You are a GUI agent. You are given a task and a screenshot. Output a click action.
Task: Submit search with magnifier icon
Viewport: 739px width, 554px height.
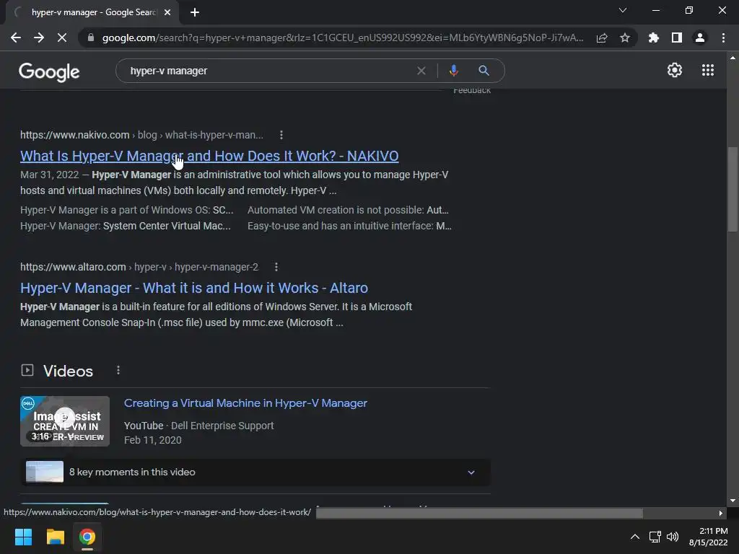[x=484, y=71]
